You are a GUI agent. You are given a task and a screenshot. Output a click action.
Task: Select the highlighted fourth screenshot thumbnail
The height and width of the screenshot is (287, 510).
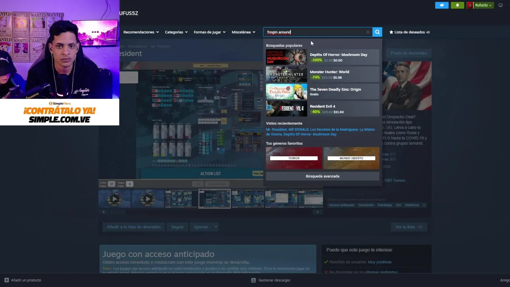(x=214, y=199)
